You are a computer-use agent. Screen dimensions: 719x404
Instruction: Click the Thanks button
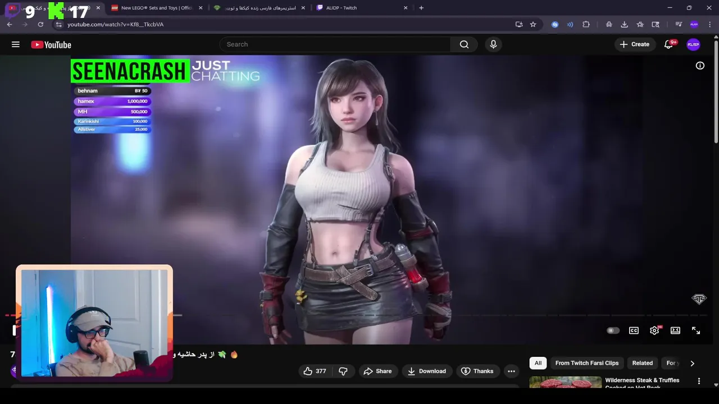click(x=477, y=371)
